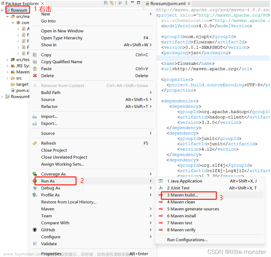Click the red Delete X icon entry

coord(35,76)
